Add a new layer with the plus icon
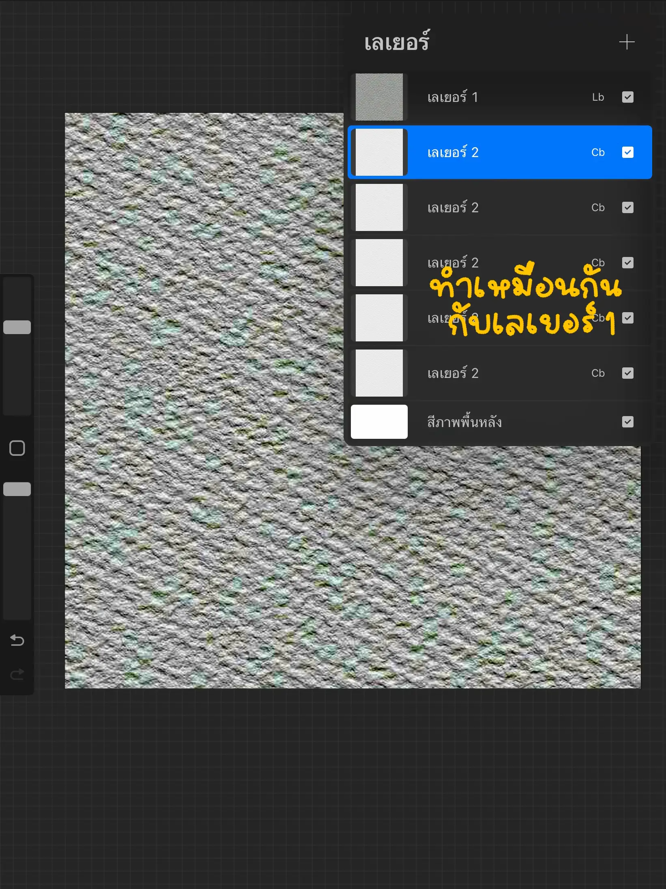 [x=627, y=42]
